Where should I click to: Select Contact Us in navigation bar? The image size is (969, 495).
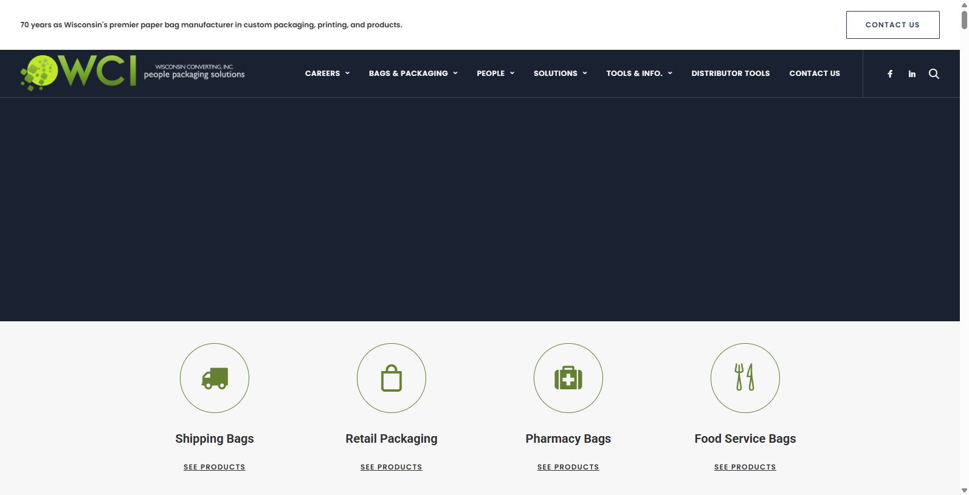click(815, 73)
